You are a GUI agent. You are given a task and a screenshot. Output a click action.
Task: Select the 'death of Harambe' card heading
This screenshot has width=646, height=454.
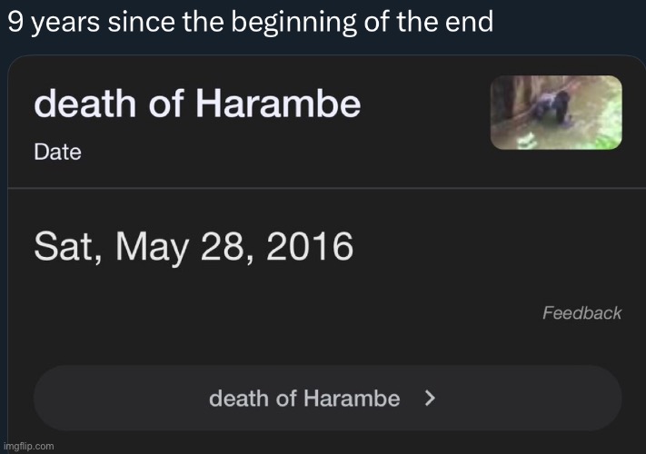pyautogui.click(x=197, y=105)
